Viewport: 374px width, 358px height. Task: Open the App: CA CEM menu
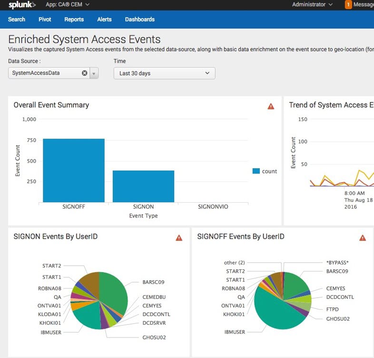(67, 5)
